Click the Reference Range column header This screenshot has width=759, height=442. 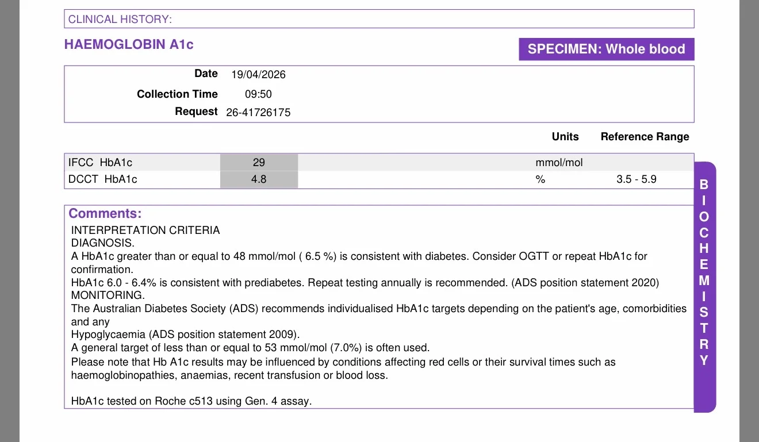coord(645,137)
